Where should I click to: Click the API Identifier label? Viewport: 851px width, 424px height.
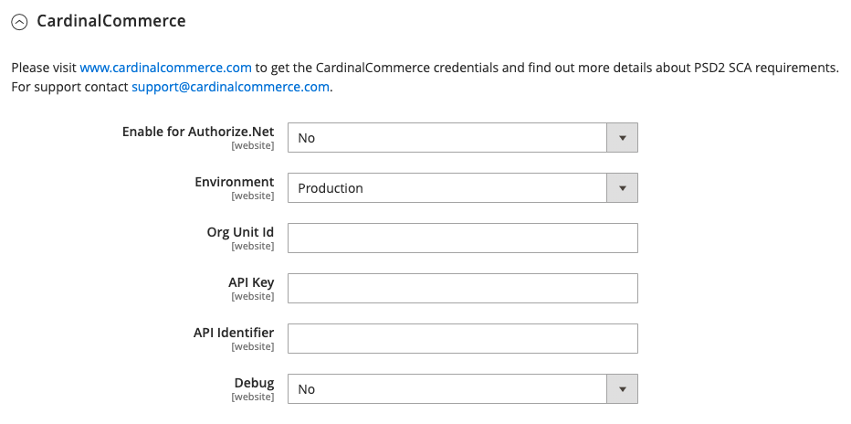(x=234, y=333)
